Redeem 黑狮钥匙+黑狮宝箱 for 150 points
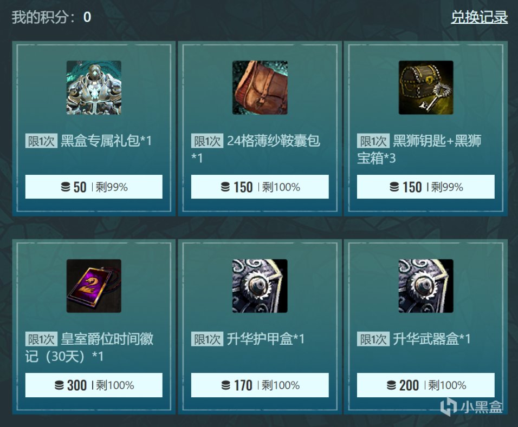The image size is (518, 427). point(425,187)
